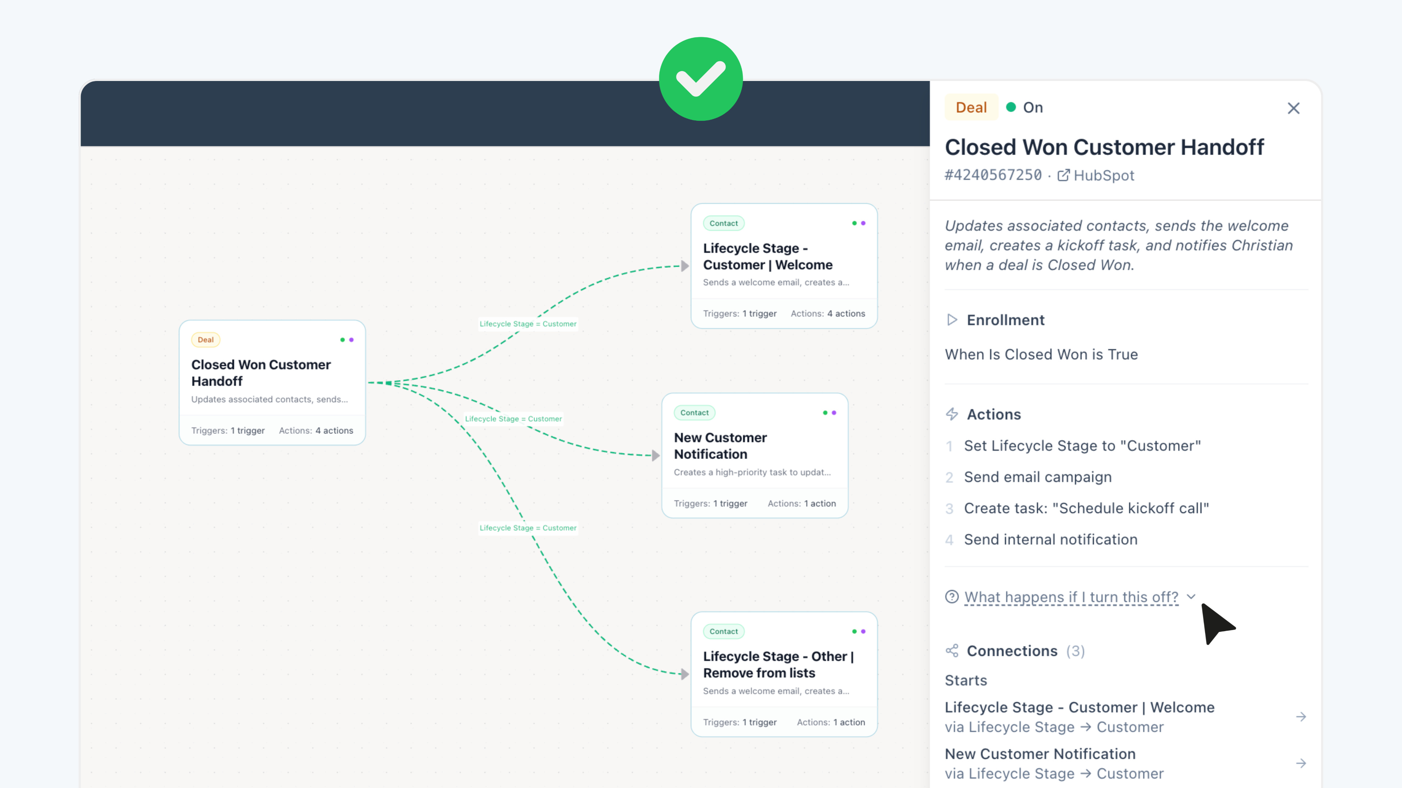The width and height of the screenshot is (1402, 788).
Task: Click arrow for New Customer Notification connection
Action: coord(1301,764)
